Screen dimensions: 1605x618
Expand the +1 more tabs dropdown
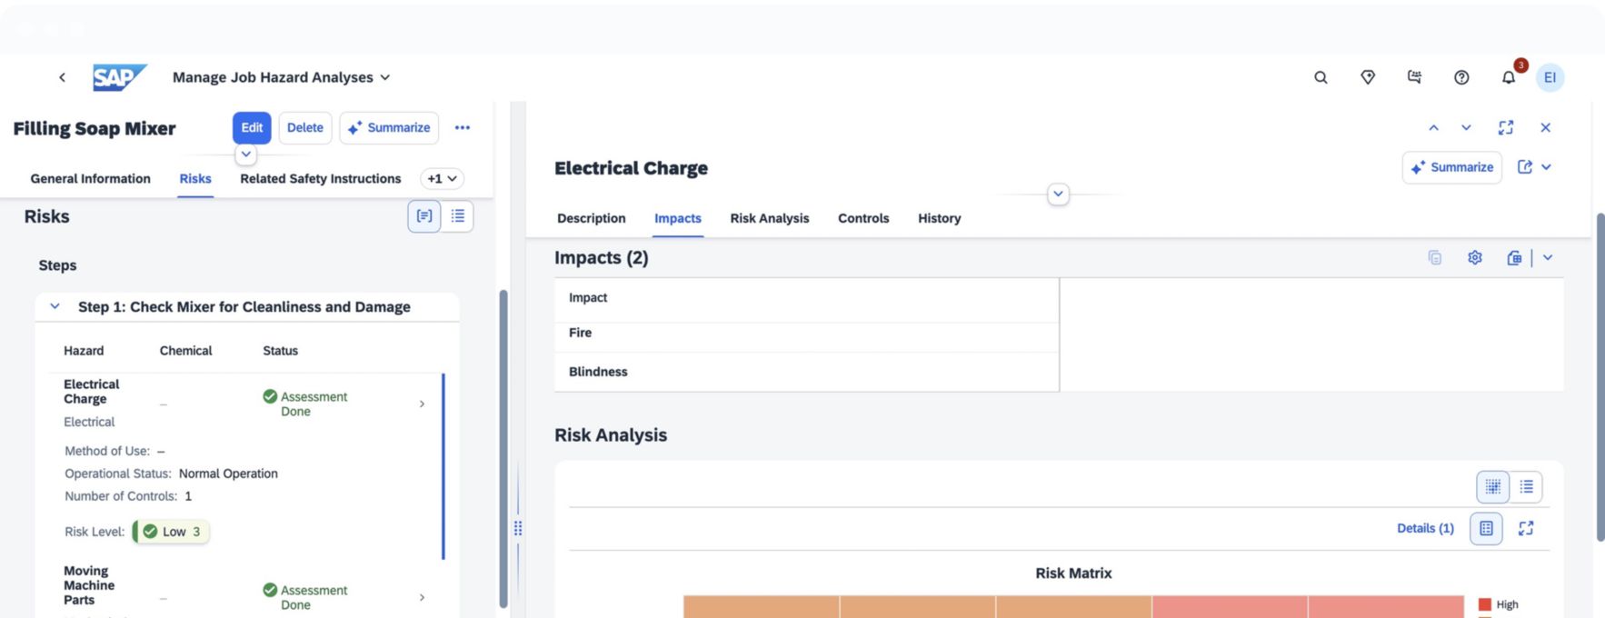coord(442,179)
